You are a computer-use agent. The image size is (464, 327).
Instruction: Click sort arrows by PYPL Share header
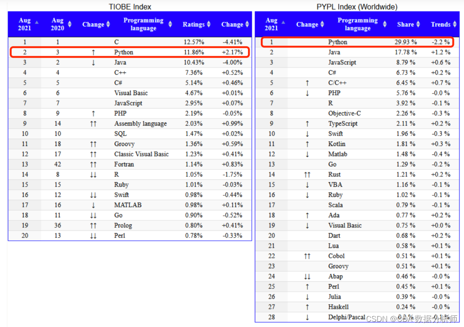(x=418, y=24)
